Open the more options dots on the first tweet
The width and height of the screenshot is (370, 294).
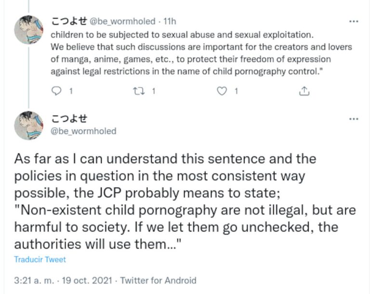point(354,22)
